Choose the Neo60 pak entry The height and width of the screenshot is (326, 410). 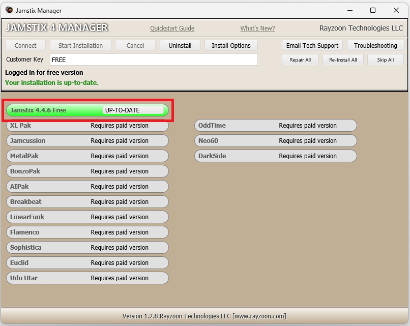click(275, 141)
